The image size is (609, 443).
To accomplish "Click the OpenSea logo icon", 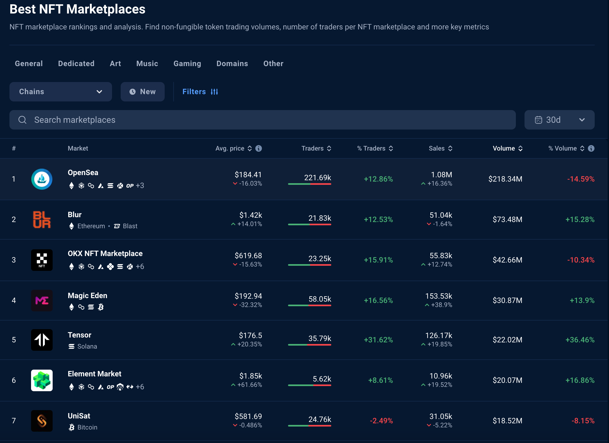I will tap(42, 179).
